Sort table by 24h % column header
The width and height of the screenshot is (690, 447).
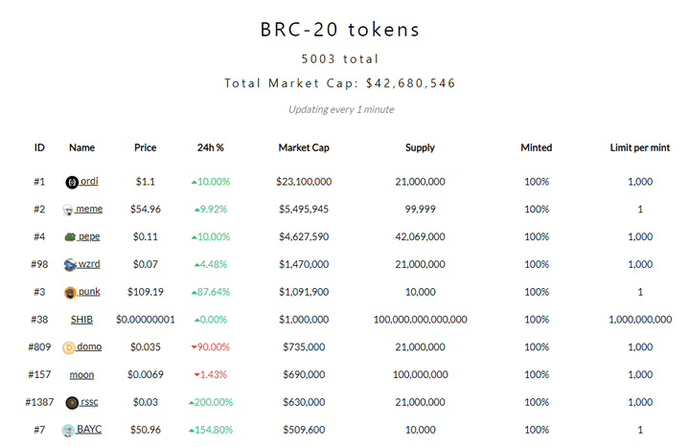(210, 147)
